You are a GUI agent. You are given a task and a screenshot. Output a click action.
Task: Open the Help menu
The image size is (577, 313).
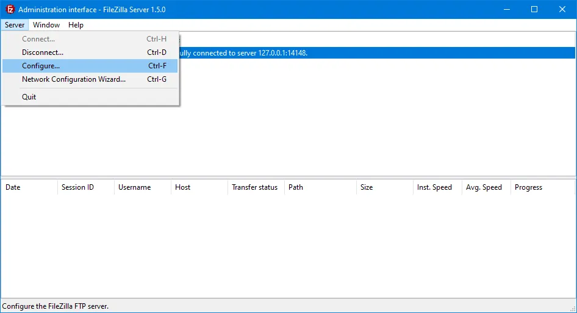coord(76,24)
